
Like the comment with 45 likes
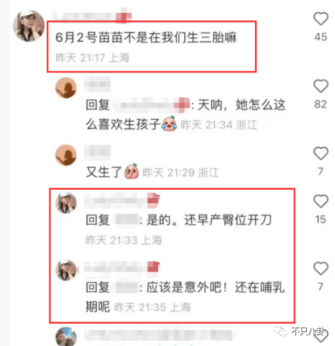pos(321,19)
